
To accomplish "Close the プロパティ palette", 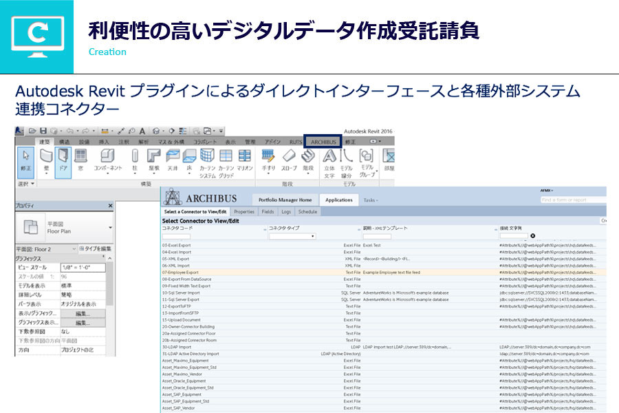I will click(110, 206).
